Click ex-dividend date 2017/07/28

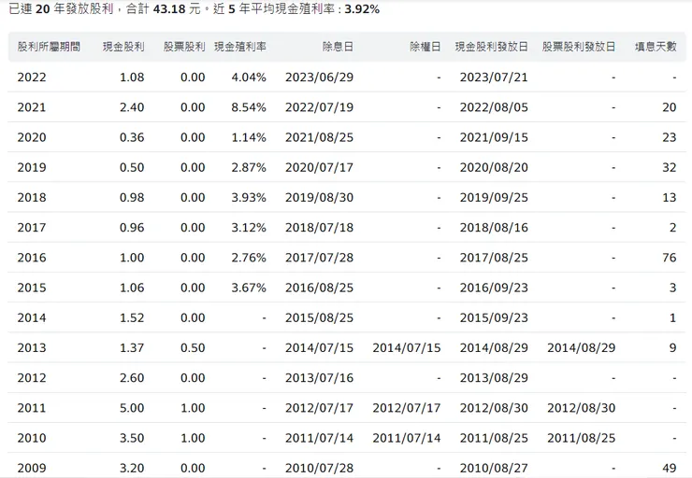click(320, 258)
